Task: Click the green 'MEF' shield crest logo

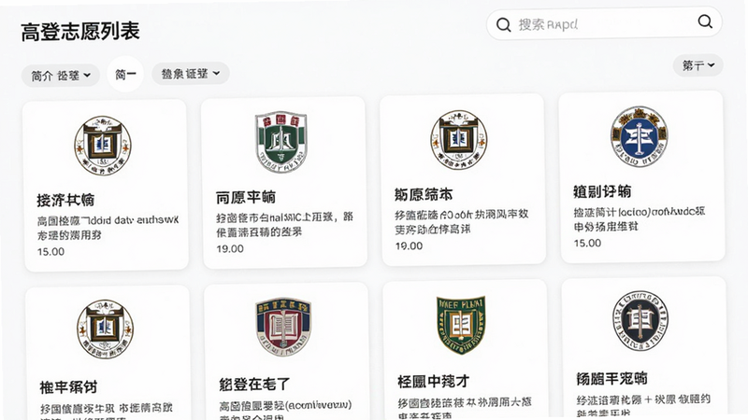Action: (461, 325)
